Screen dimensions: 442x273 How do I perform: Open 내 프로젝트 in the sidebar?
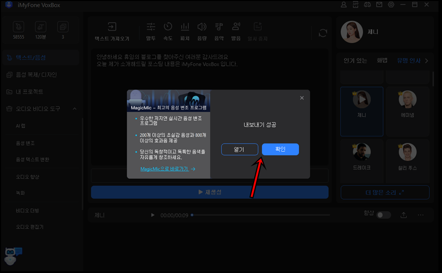[41, 92]
